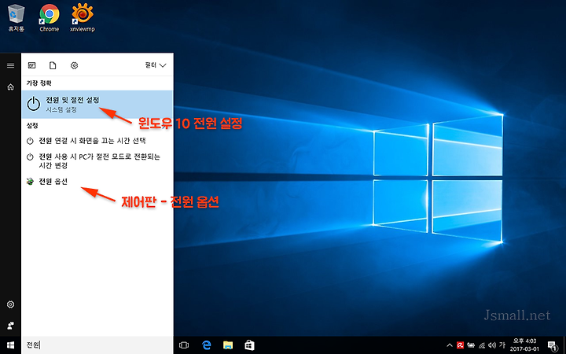The height and width of the screenshot is (354, 566).
Task: Open the Store from the taskbar
Action: point(249,345)
